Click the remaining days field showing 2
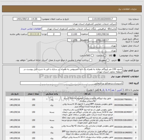Screen dimensions: 144x140 point(54,34)
